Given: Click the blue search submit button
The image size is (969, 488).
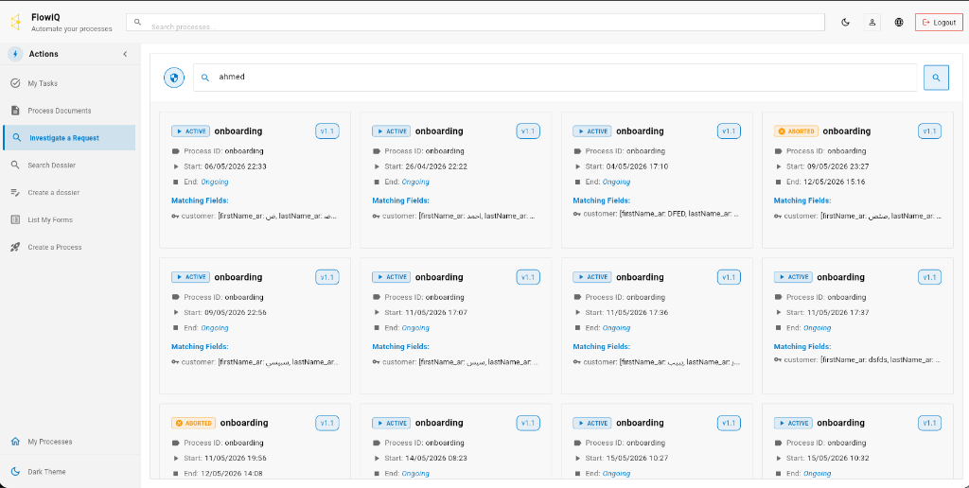Looking at the screenshot, I should pos(936,78).
